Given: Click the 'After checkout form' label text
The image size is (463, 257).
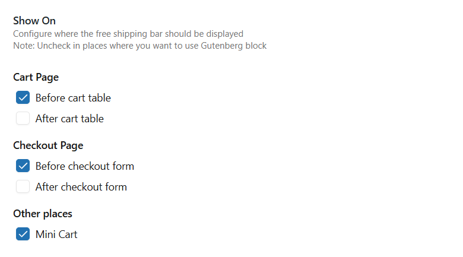Looking at the screenshot, I should click(x=81, y=187).
